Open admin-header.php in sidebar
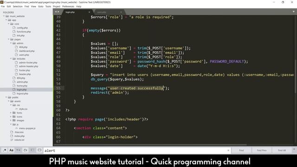Image resolution: width=297 pixels, height=167 pixels. [x=29, y=66]
